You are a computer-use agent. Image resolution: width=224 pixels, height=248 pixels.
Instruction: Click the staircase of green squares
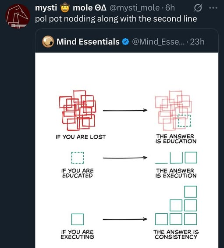(176, 205)
